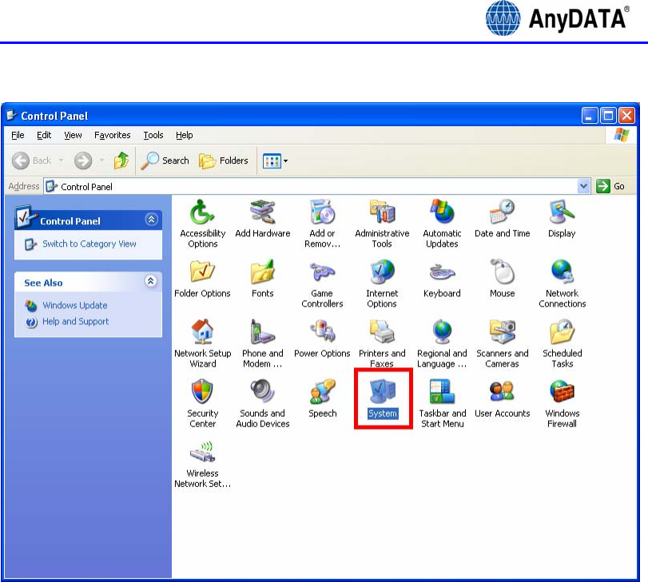Switch to Category View link
Viewport: 648px width, 582px height.
89,243
